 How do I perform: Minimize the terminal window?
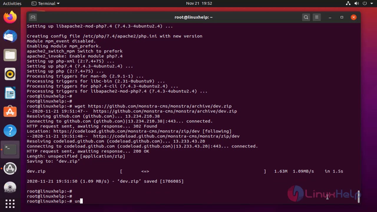[x=330, y=17]
